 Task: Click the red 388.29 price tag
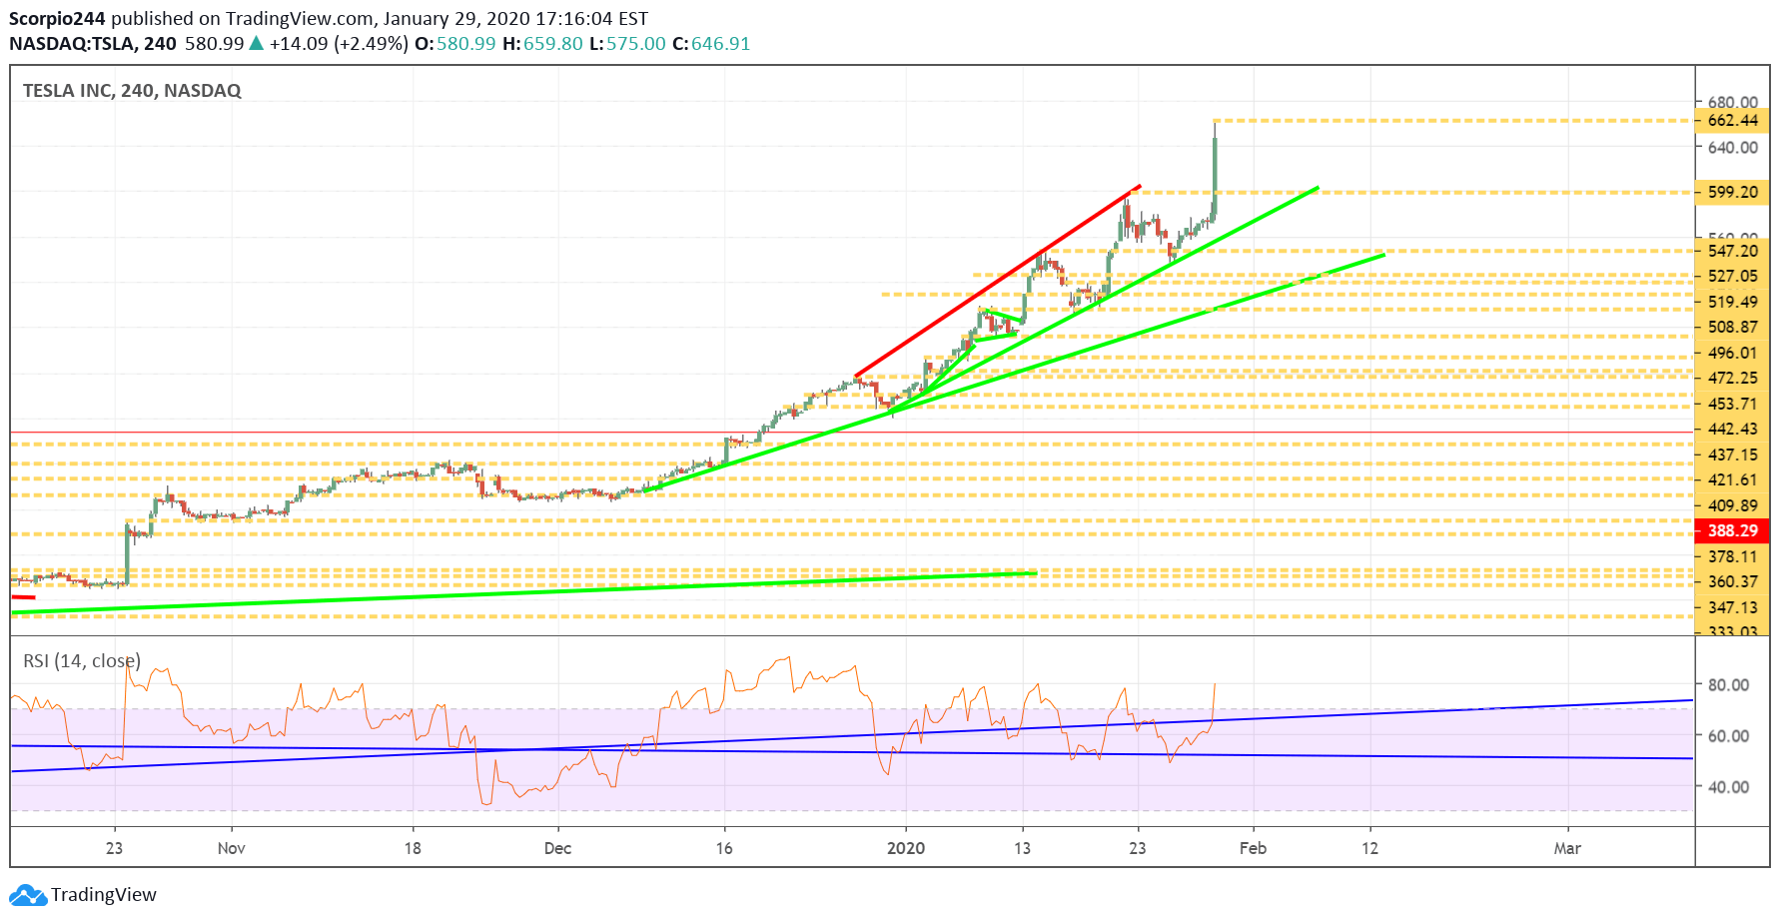tap(1732, 530)
